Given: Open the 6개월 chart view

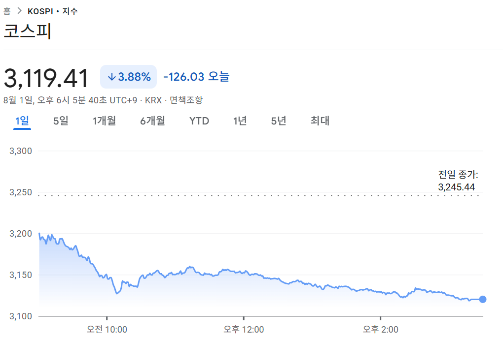Looking at the screenshot, I should pos(152,121).
